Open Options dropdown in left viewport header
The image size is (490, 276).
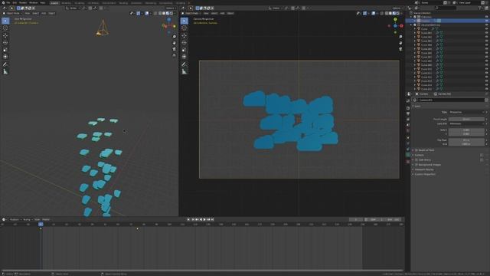tap(171, 8)
